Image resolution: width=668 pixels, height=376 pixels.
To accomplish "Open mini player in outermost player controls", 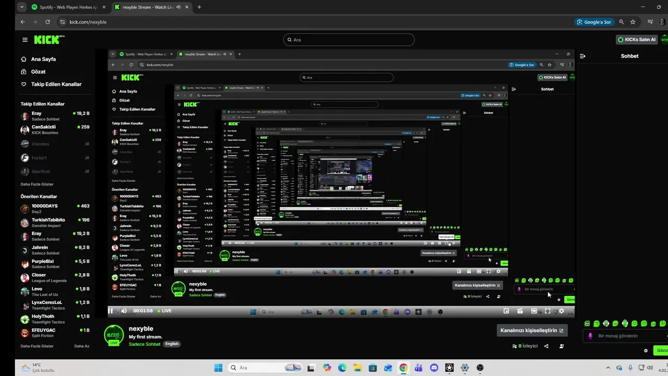I will (506, 311).
